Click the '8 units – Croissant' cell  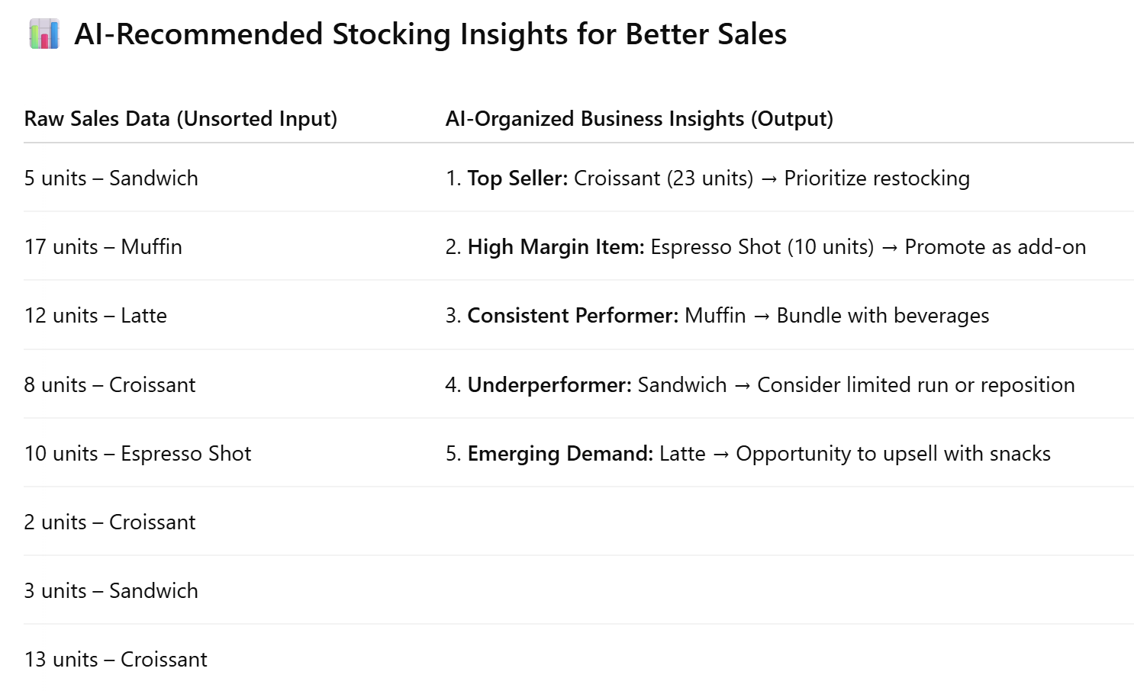[x=110, y=385]
